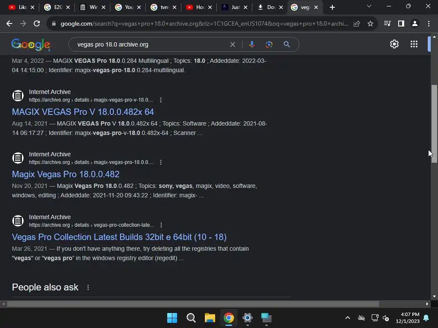
Task: Reload the Google search page
Action: 37,24
